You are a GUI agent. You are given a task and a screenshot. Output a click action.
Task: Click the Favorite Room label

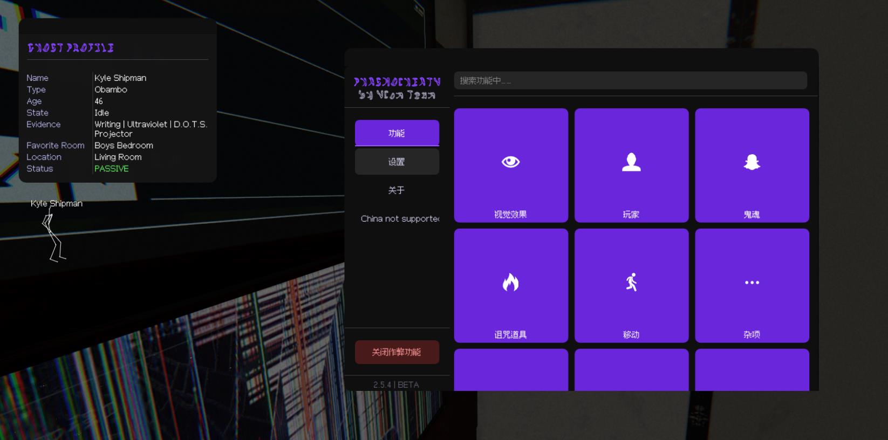(x=56, y=146)
